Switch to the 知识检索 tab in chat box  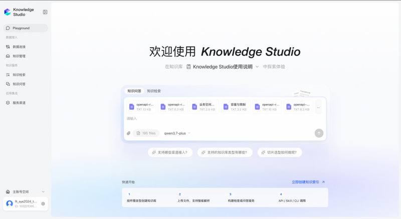point(154,91)
